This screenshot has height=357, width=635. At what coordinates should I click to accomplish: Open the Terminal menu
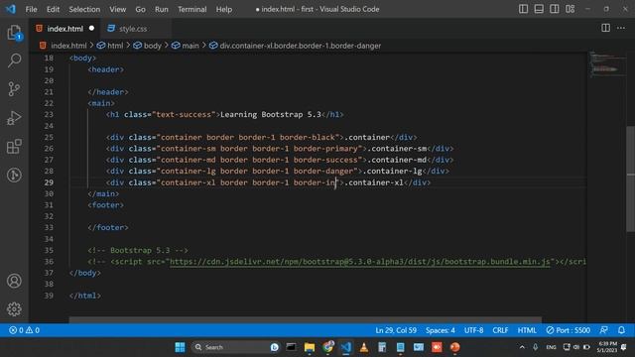pos(191,9)
